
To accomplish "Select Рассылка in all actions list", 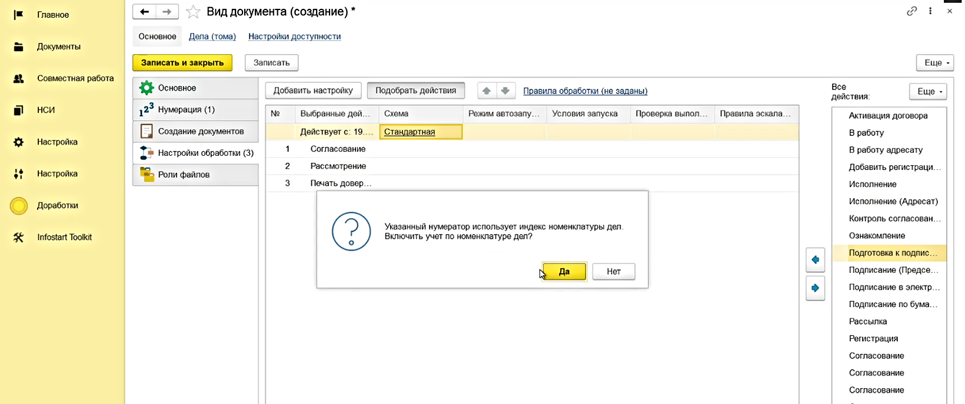I will 867,322.
